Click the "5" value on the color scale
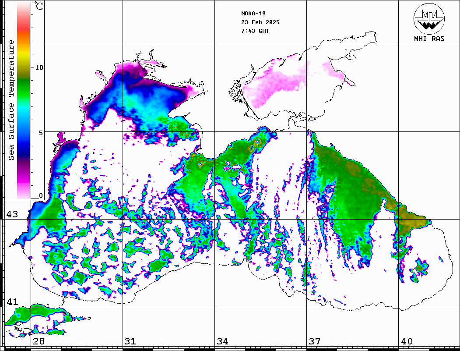This screenshot has width=460, height=351. click(x=41, y=133)
